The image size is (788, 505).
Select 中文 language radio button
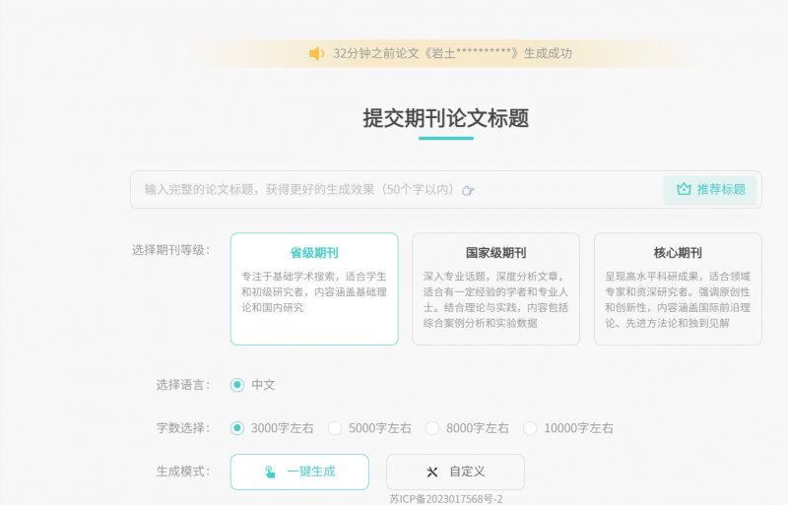pyautogui.click(x=237, y=385)
